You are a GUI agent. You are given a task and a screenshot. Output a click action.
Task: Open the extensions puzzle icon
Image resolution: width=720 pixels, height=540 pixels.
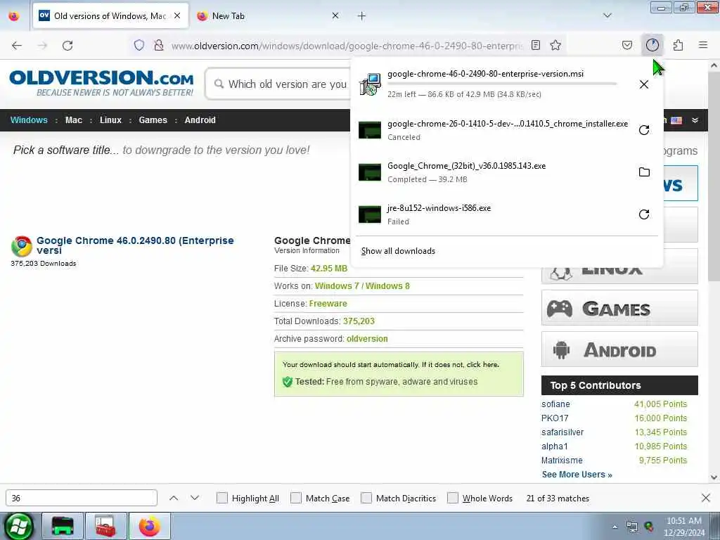point(678,45)
